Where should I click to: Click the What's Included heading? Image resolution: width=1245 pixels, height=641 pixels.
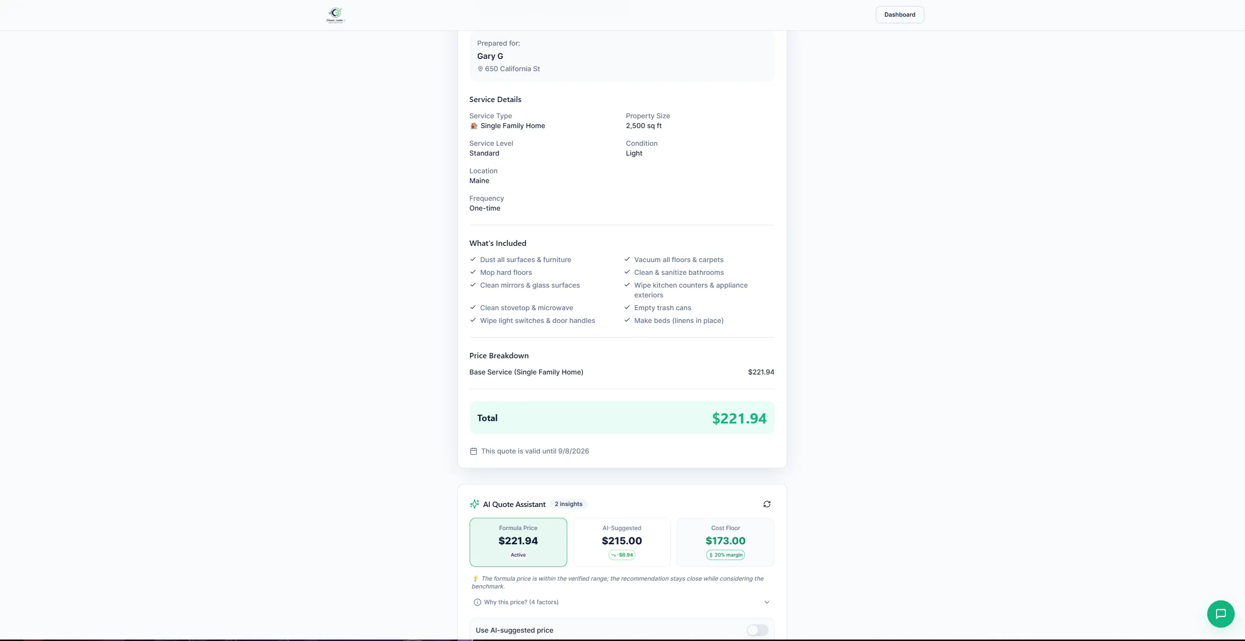coord(498,243)
